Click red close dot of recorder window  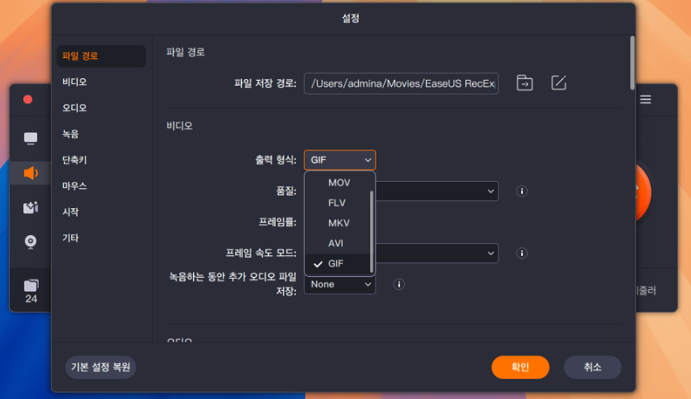click(27, 99)
